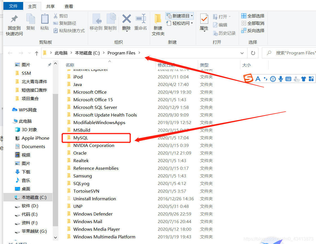Click the Sogou toolbox grid icon
Image resolution: width=316 pixels, height=244 pixels.
click(311, 79)
